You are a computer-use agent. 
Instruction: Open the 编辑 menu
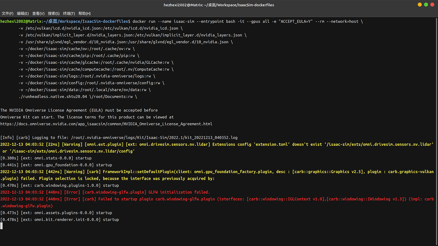(x=22, y=13)
